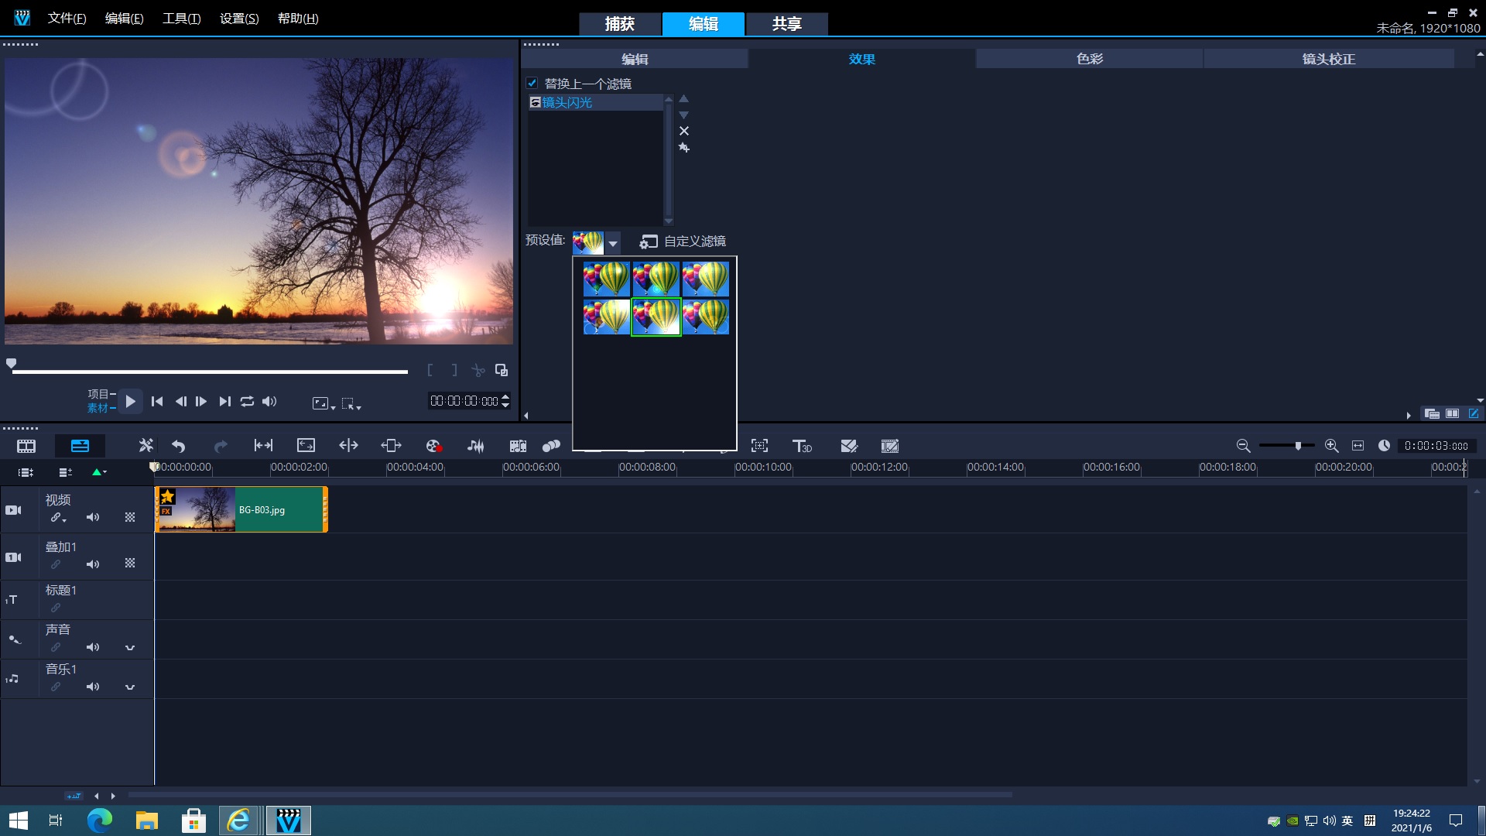Screen dimensions: 1486x836
Task: Show all visible tracks
Action: pyautogui.click(x=26, y=472)
